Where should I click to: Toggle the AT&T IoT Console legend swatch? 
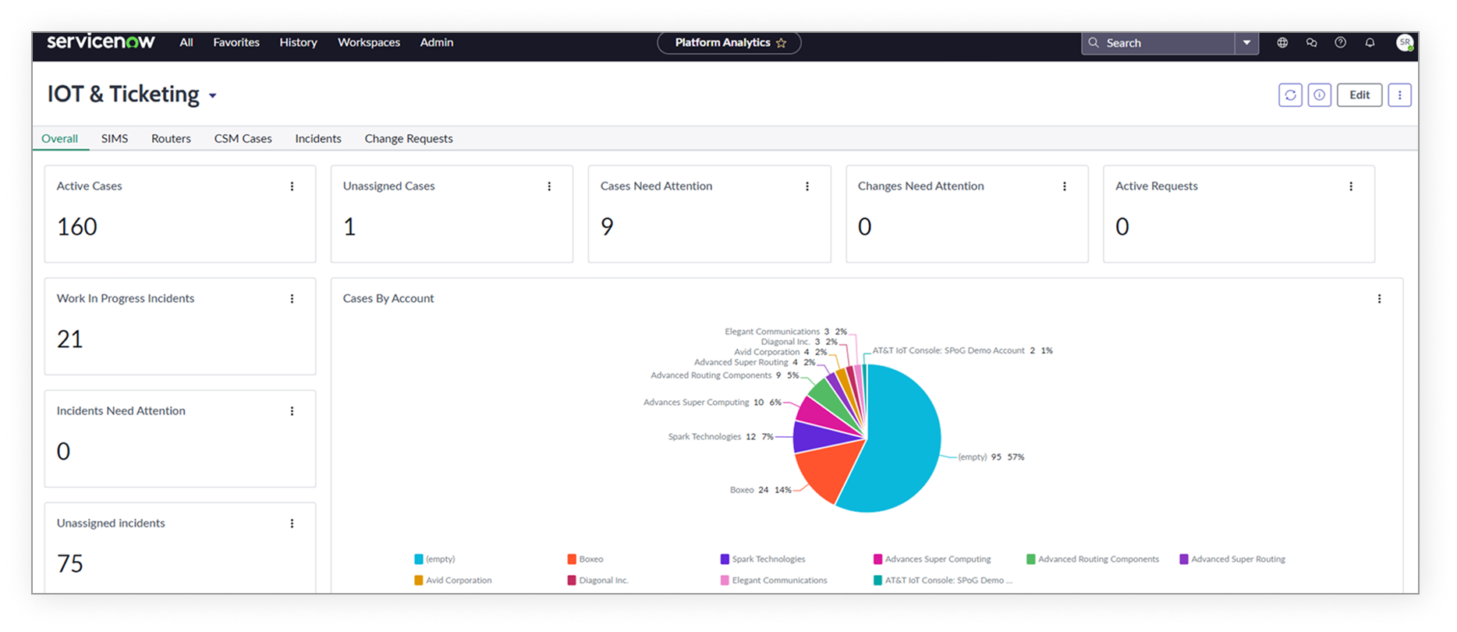[x=877, y=581]
